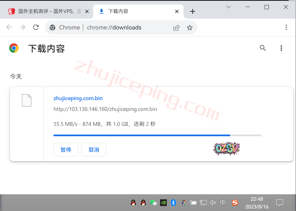Pause download with the 暂停 button

click(x=66, y=150)
